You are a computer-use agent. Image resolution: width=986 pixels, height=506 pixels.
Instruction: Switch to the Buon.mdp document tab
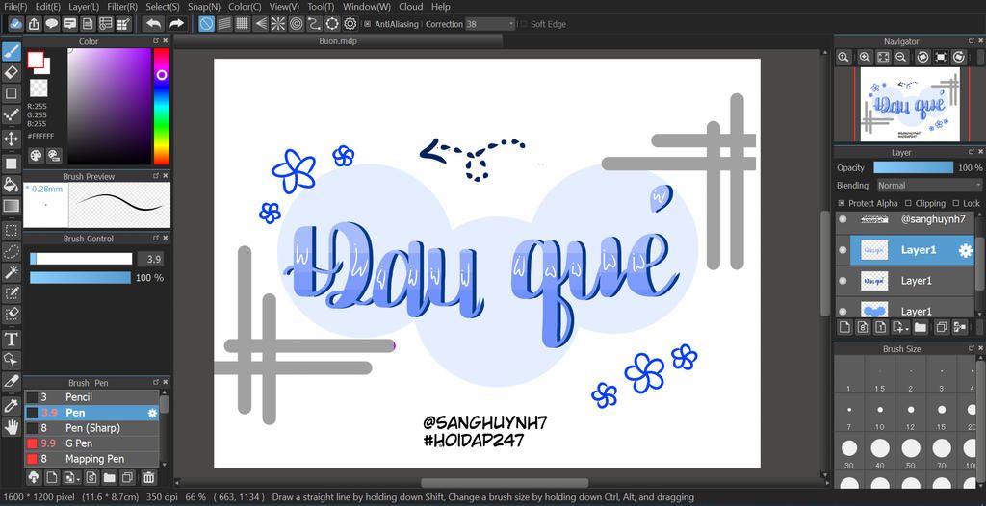pos(338,40)
